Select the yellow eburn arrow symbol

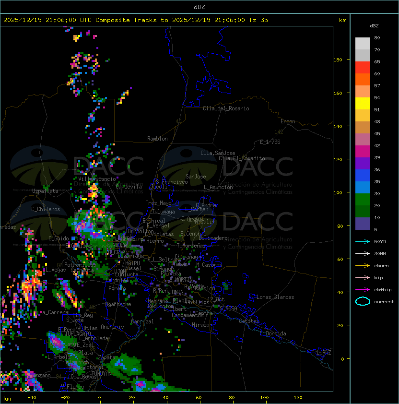click(363, 265)
